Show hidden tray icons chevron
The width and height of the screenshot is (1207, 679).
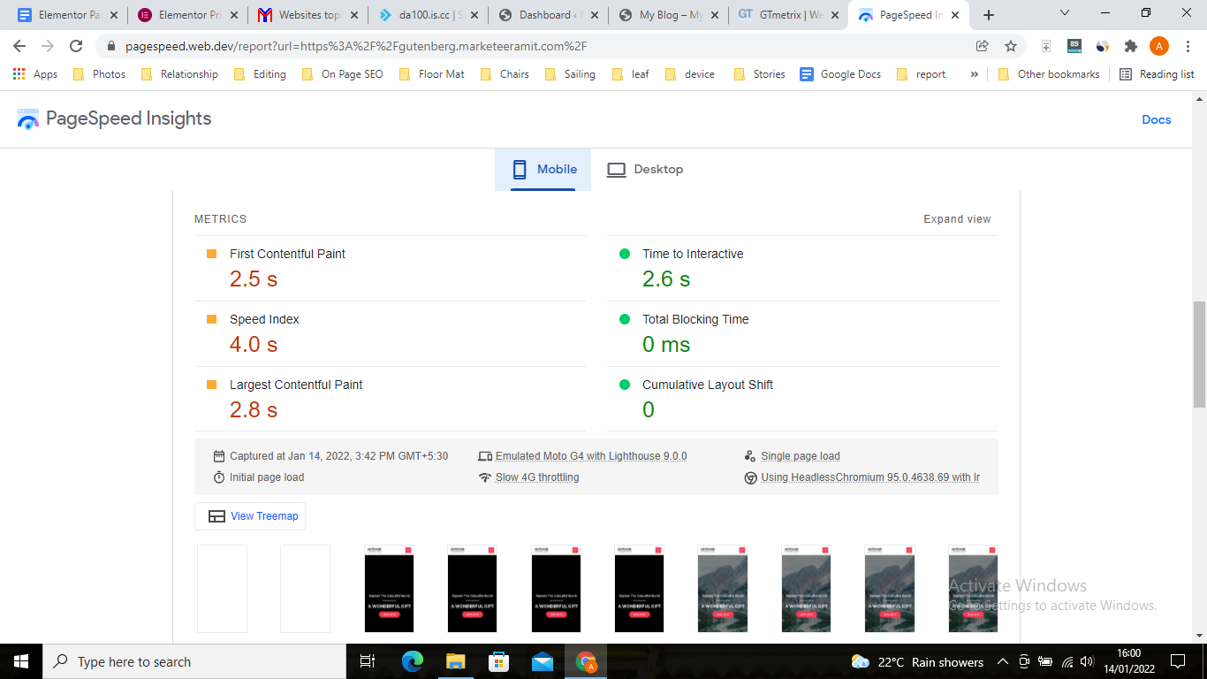pyautogui.click(x=1003, y=661)
